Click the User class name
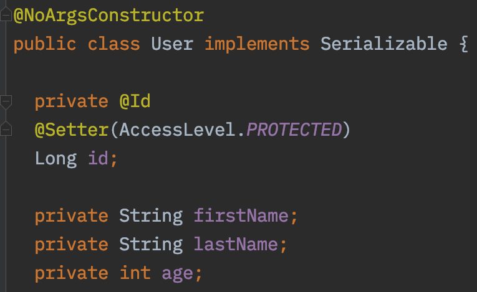 click(172, 44)
